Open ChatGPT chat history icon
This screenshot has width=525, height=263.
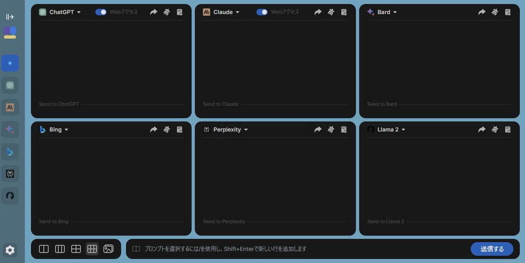tap(179, 12)
